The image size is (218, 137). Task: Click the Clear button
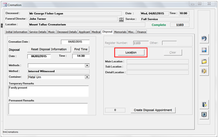tap(173, 53)
